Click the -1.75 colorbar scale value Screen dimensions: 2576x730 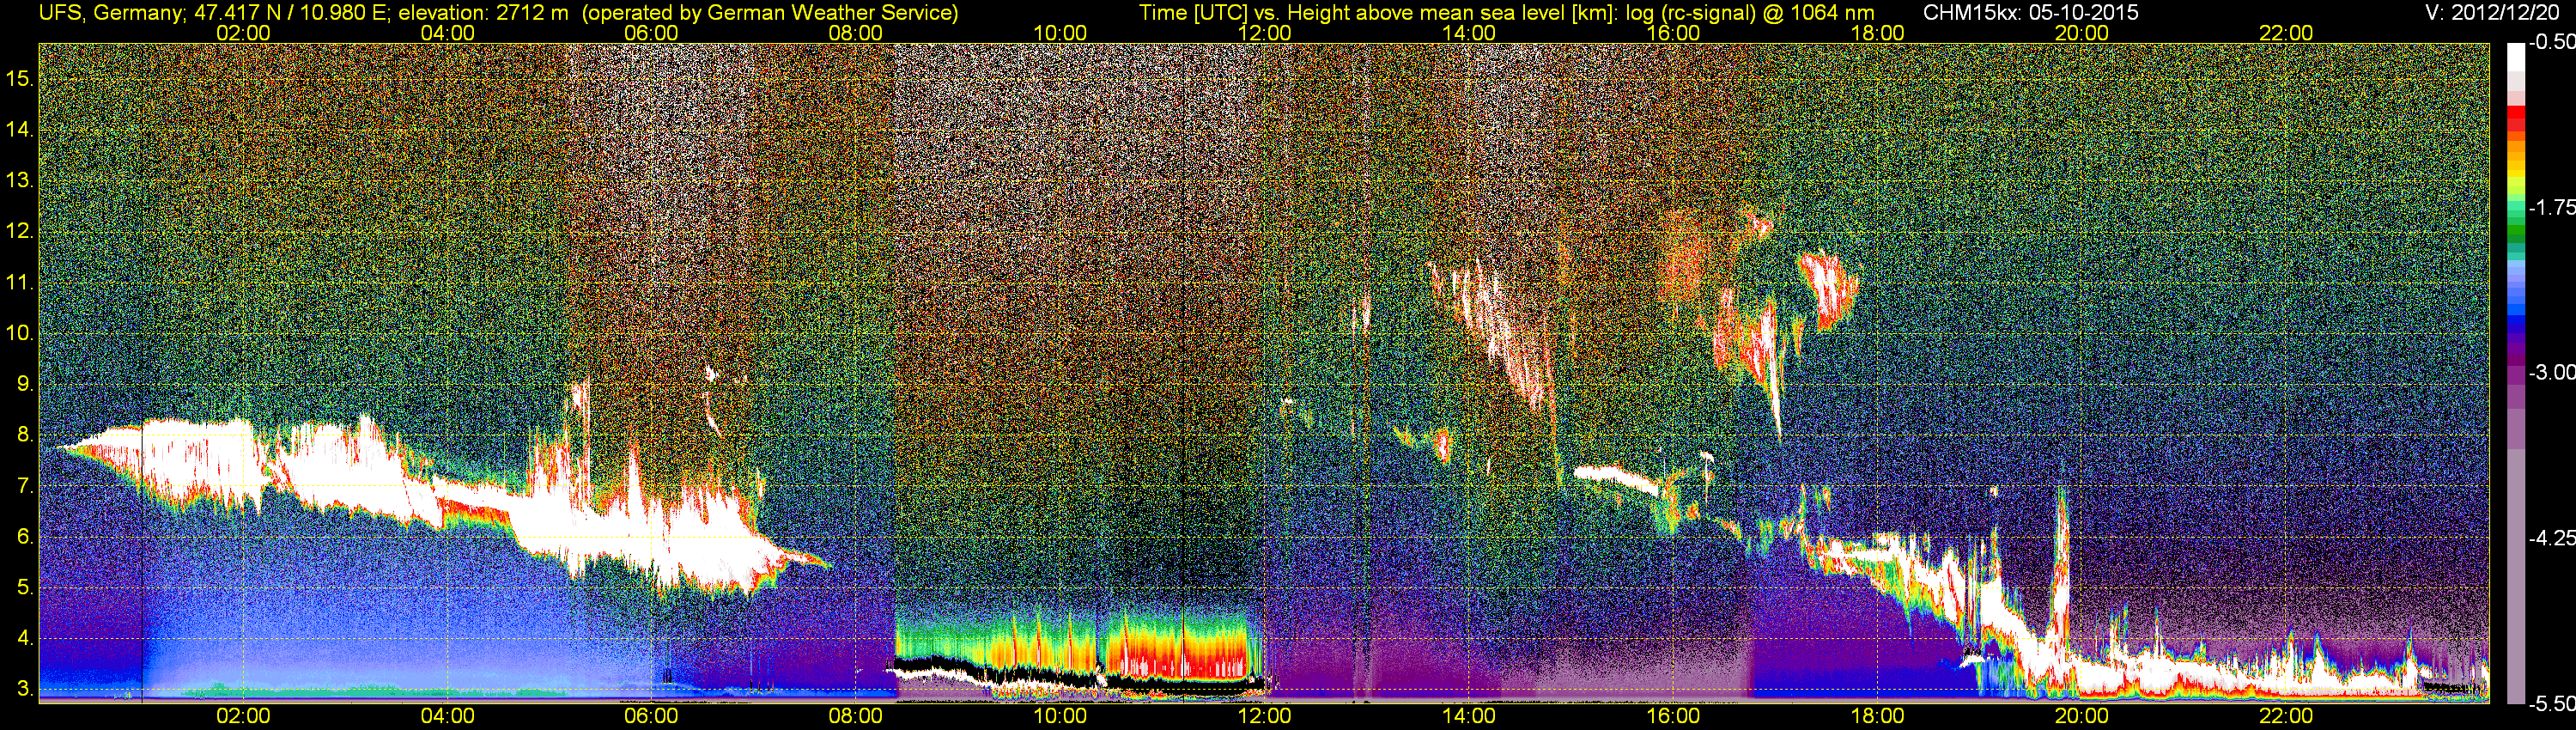point(2551,207)
